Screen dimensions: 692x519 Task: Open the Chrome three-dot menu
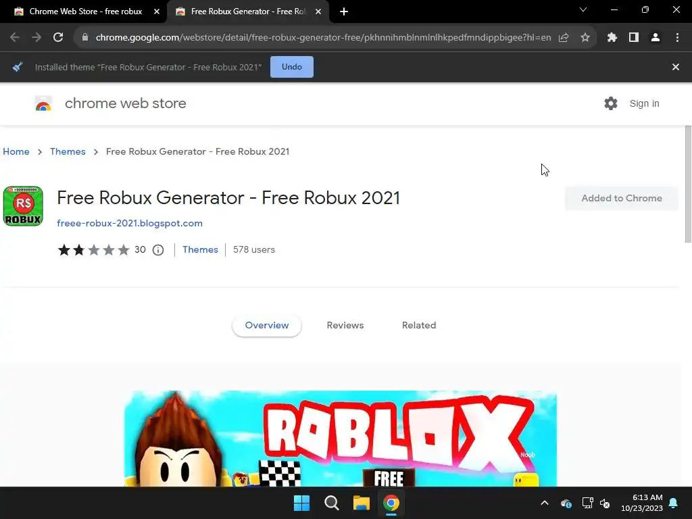[677, 38]
